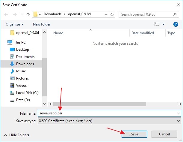Open the Save as type combo box
Image resolution: width=183 pixels, height=142 pixels.
click(109, 121)
